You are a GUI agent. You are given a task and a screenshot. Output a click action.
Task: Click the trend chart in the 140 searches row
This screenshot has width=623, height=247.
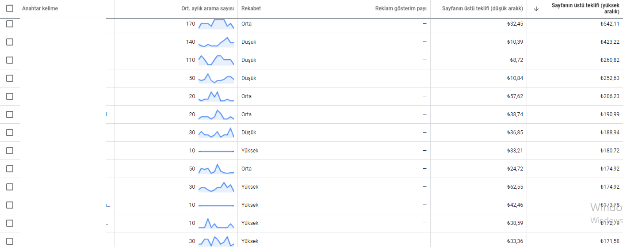coord(216,42)
